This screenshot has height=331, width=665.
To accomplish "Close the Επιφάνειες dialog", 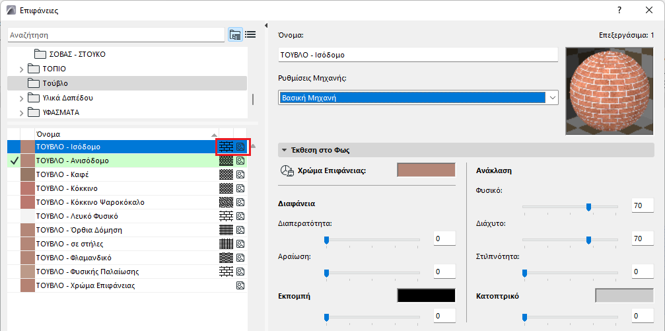I will 649,10.
